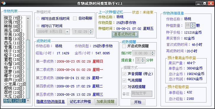Image resolution: width=215 pixels, height=109 pixels.
Task: Increase the 提前量 minutes value
Action: pyautogui.click(x=143, y=59)
